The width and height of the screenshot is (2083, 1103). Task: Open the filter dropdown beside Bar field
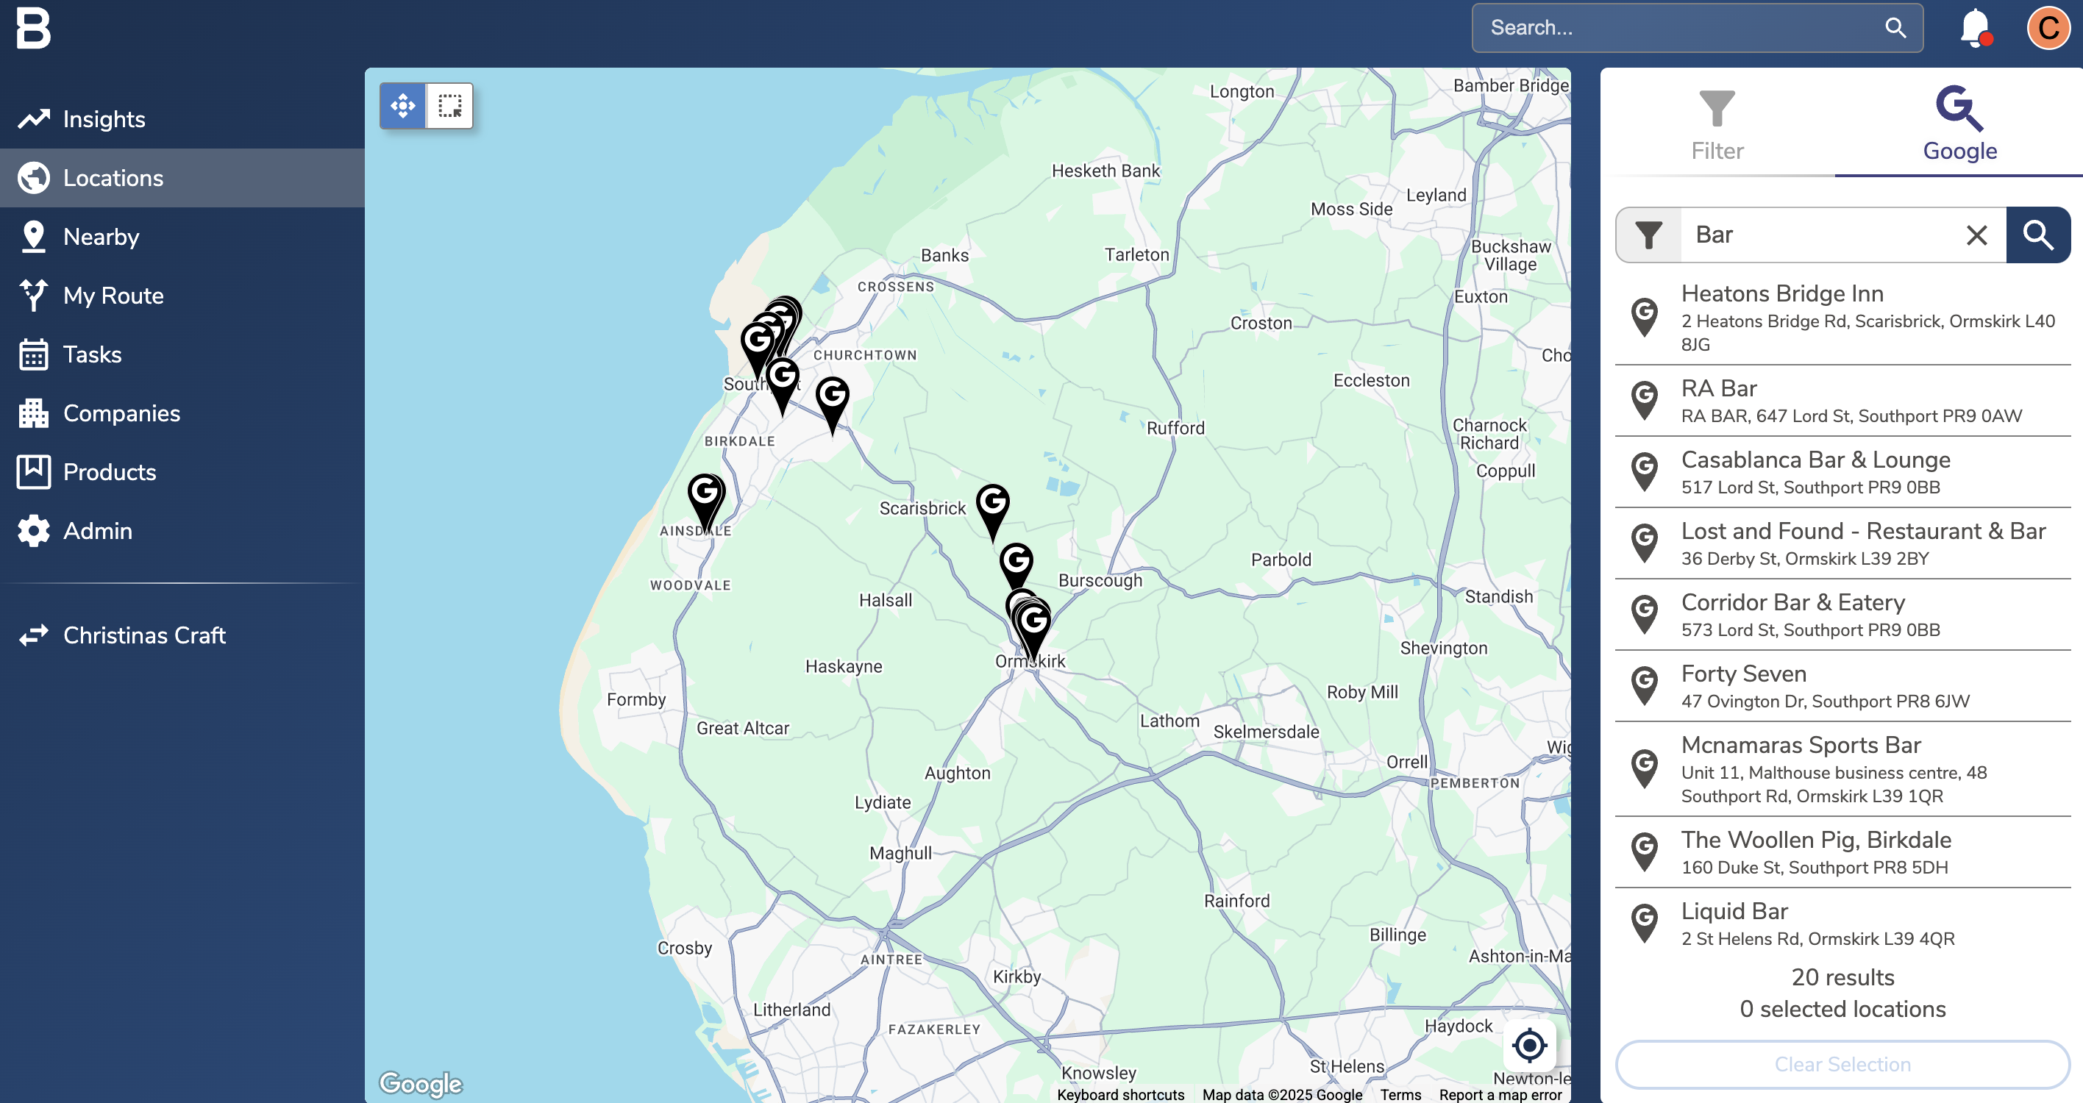point(1648,235)
